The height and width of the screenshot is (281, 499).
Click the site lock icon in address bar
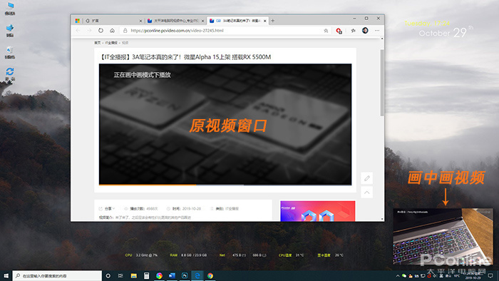coord(125,31)
